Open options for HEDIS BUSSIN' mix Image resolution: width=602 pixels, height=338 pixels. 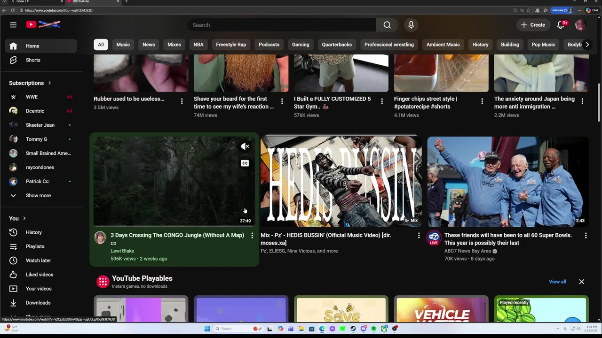pyautogui.click(x=419, y=235)
